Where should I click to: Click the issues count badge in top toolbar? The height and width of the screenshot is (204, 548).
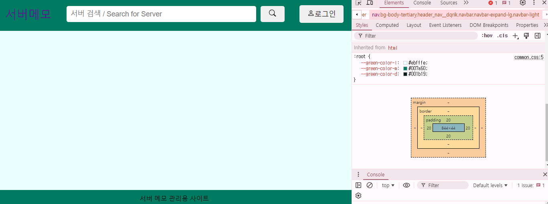(x=506, y=3)
